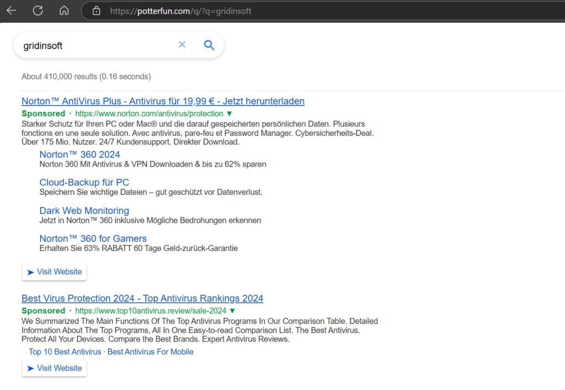Open the Best Virus Protection 2024 result
The width and height of the screenshot is (565, 390).
142,298
